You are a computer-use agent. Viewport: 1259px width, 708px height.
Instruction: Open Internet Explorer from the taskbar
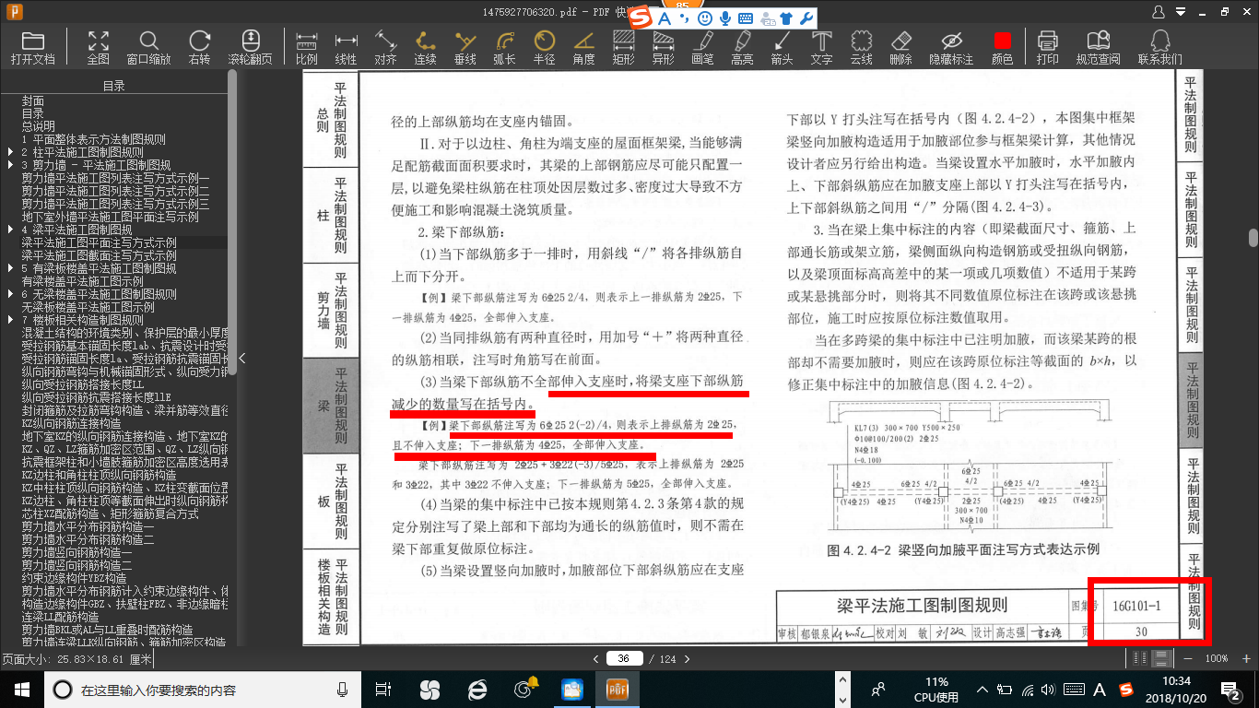click(477, 689)
